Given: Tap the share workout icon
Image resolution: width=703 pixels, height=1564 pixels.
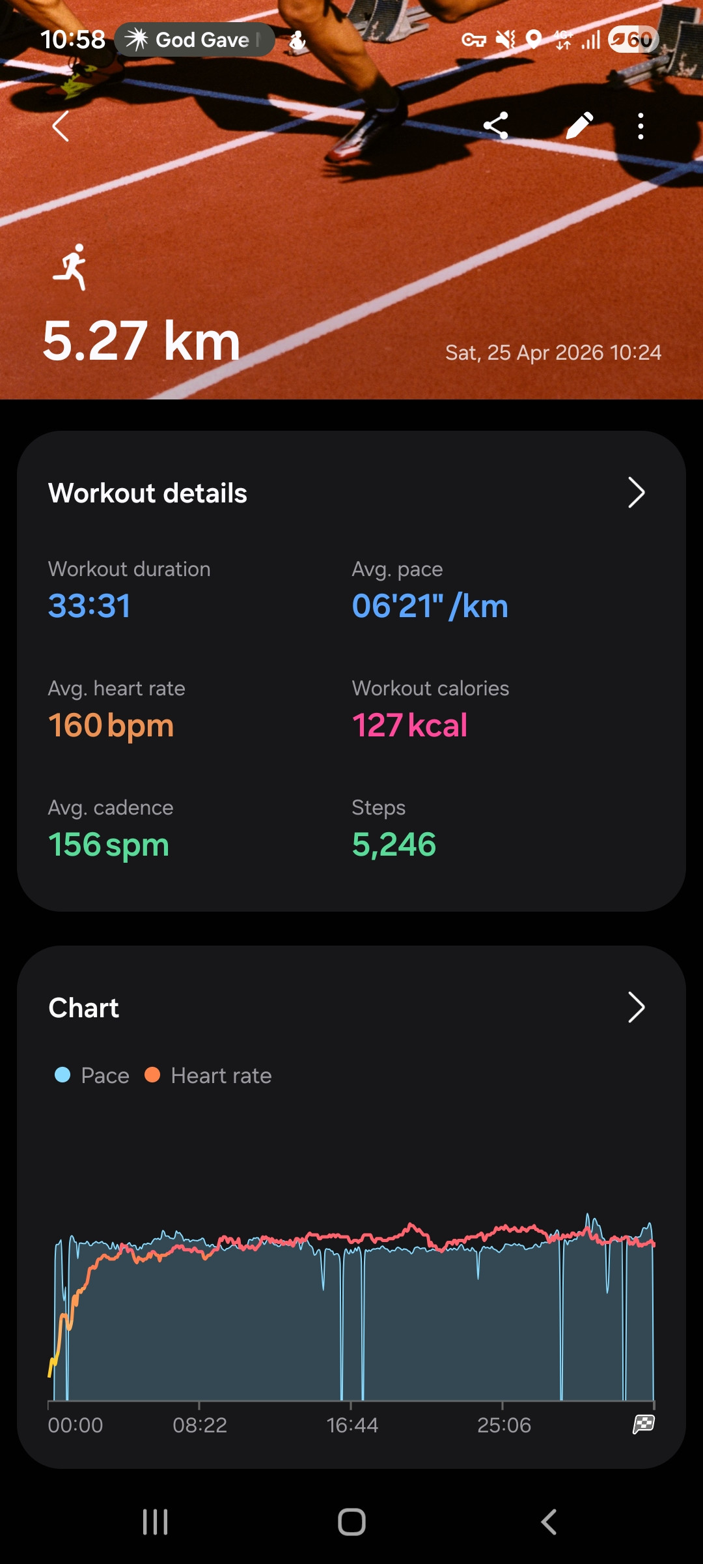Looking at the screenshot, I should (496, 126).
